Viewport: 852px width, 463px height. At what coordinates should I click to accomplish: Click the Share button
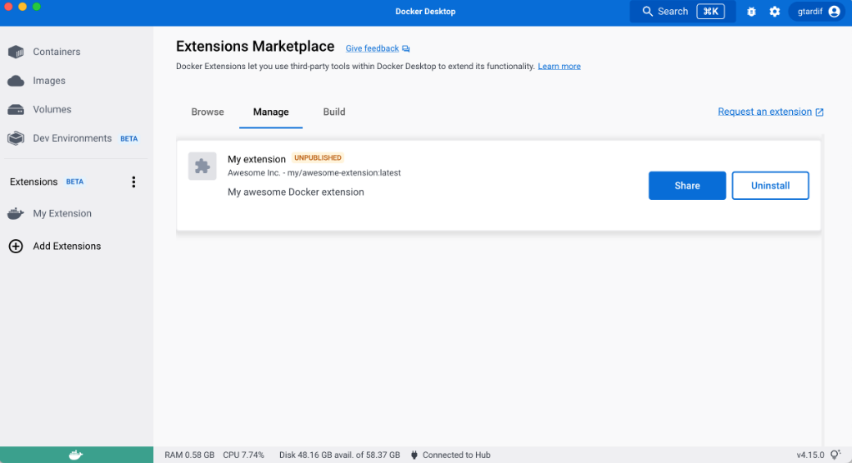687,186
